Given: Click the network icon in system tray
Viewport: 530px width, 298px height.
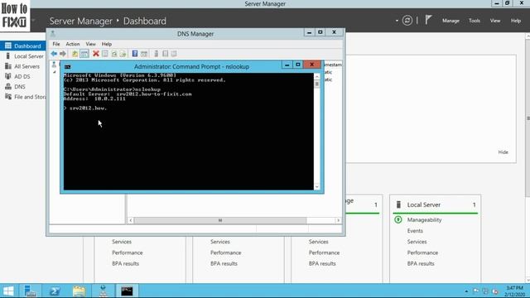Looking at the screenshot, I should tap(485, 291).
